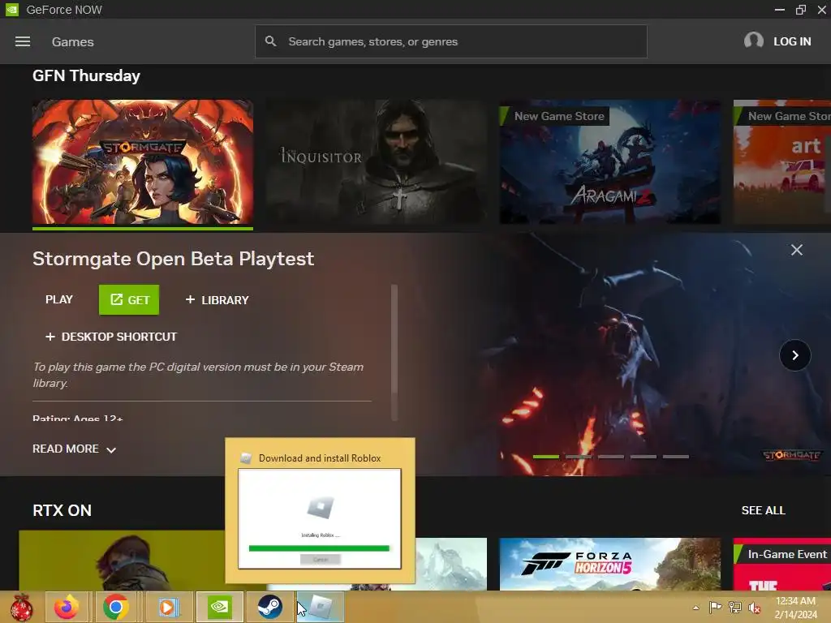Show hidden tray icons arrow
Image resolution: width=831 pixels, height=623 pixels.
(x=695, y=608)
